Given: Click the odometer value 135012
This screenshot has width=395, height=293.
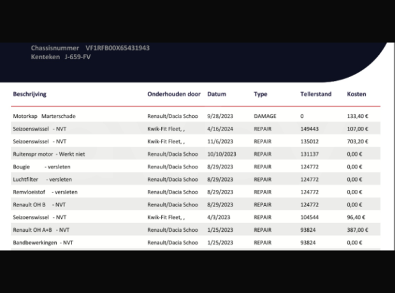Looking at the screenshot, I should coord(310,141).
